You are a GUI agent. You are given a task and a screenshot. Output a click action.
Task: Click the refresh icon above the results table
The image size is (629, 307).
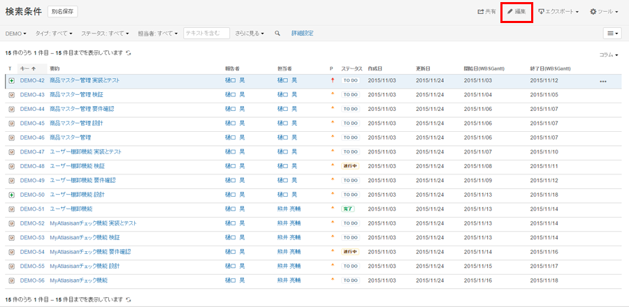pos(129,52)
